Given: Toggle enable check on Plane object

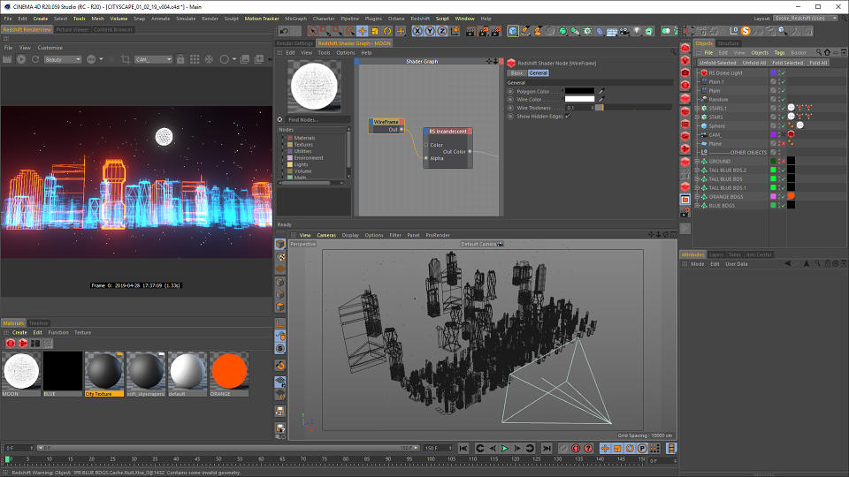Looking at the screenshot, I should (x=783, y=143).
